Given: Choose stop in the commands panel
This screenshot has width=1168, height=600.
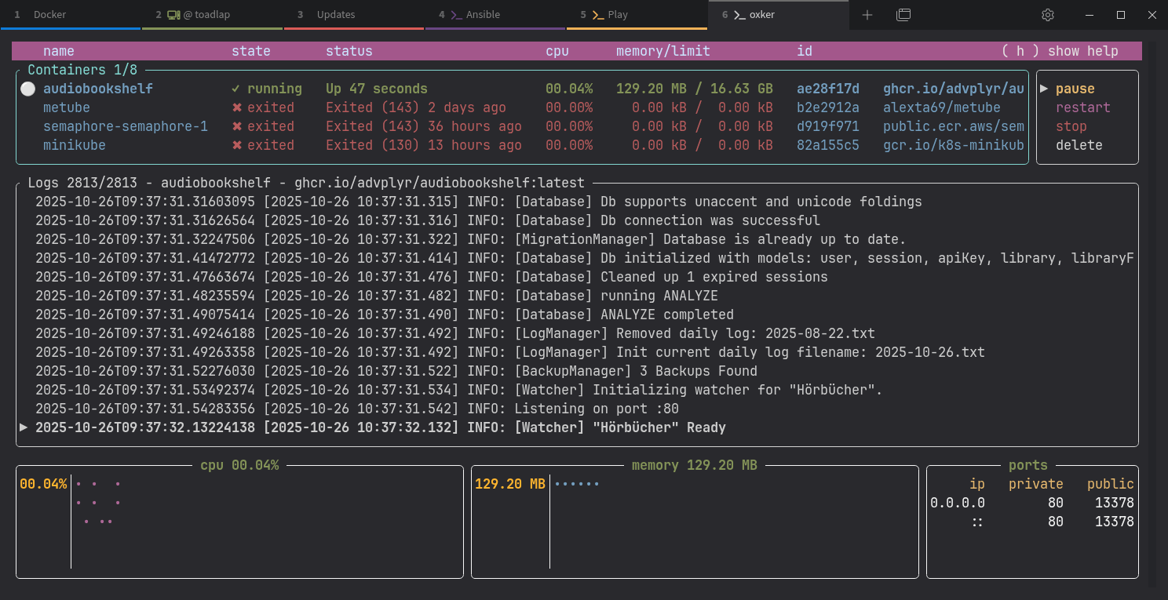Looking at the screenshot, I should point(1071,126).
